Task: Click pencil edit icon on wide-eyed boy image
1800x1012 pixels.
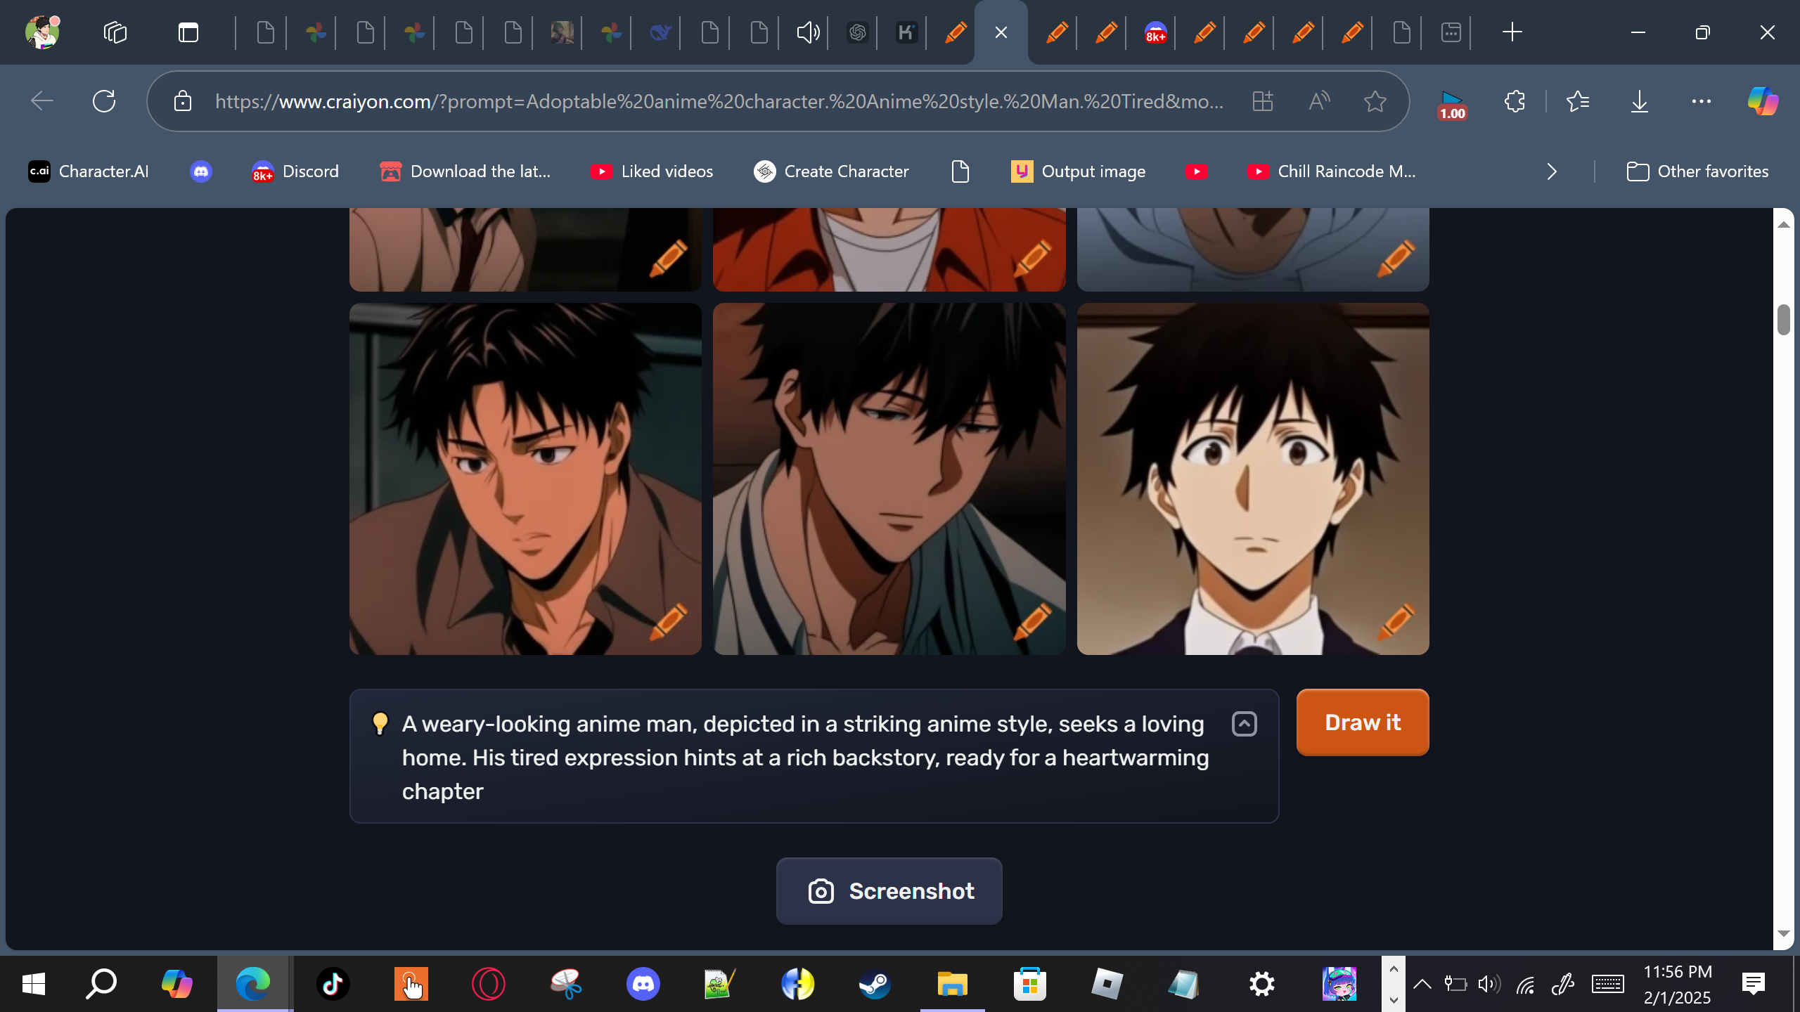Action: tap(1396, 621)
